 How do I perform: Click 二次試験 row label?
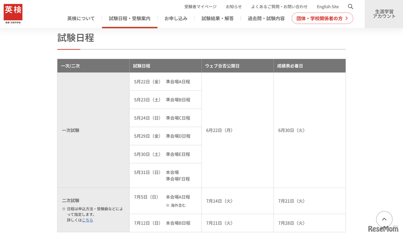coord(71,200)
